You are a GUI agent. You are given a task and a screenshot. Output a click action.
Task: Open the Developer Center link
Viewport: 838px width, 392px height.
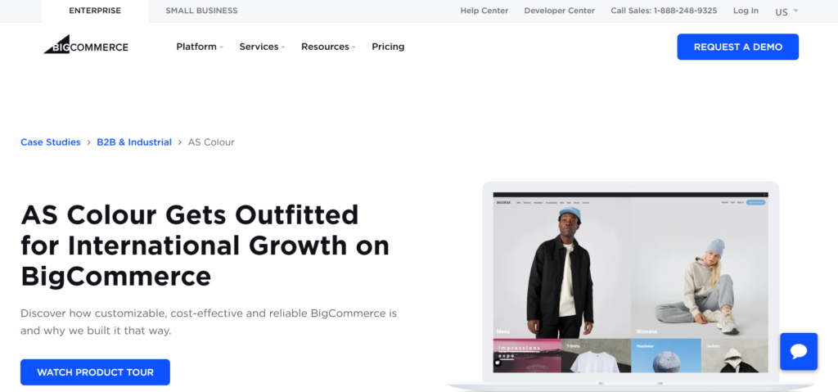559,11
